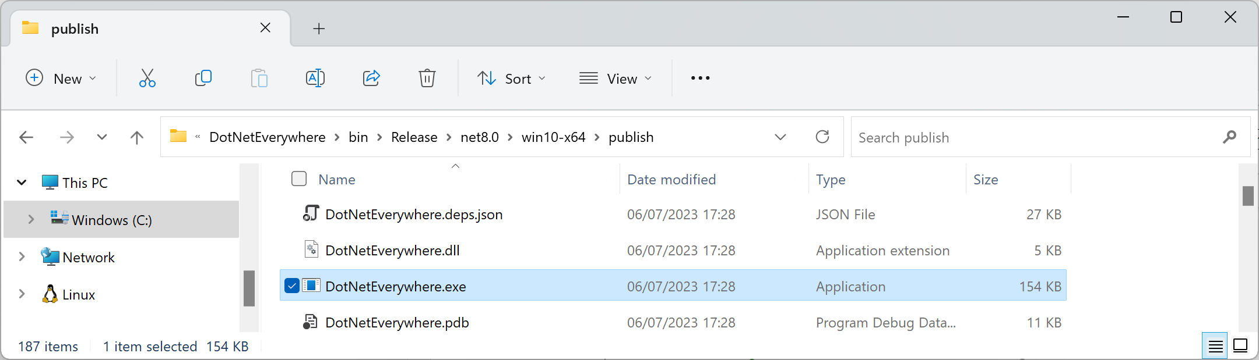Switch to details view in status bar
The width and height of the screenshot is (1259, 360).
(x=1215, y=347)
